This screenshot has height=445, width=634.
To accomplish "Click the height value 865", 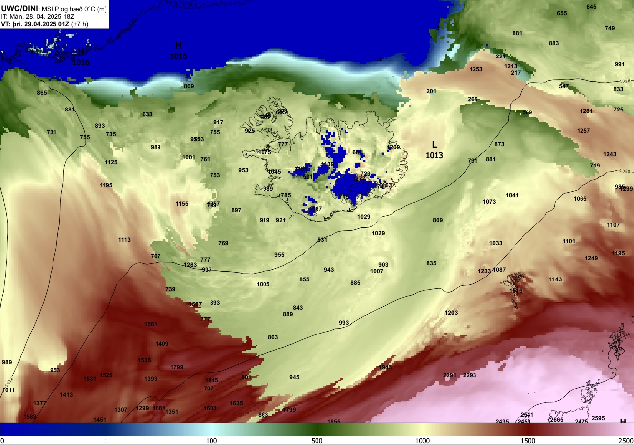I will (x=42, y=93).
